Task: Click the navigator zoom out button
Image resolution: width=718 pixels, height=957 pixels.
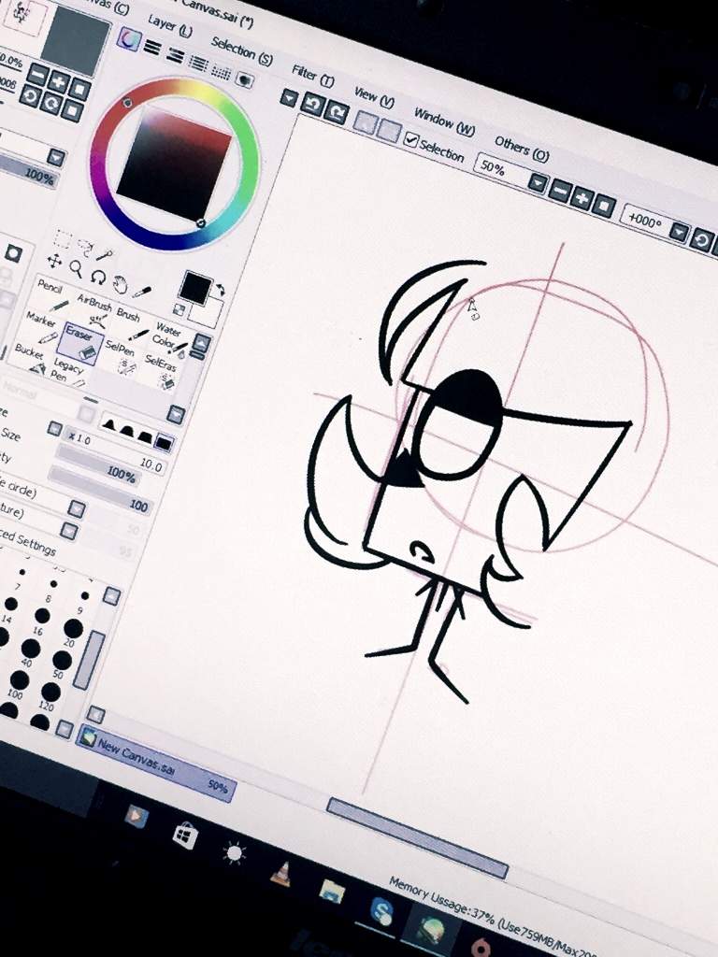Action: click(x=37, y=75)
